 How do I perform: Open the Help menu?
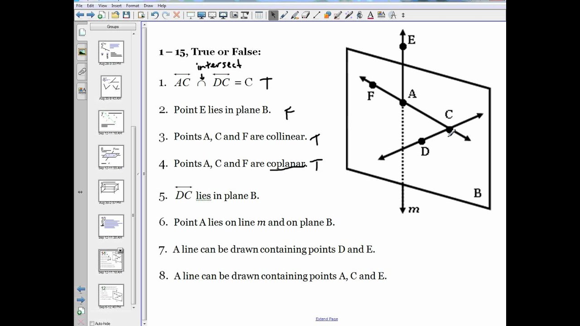tap(162, 6)
